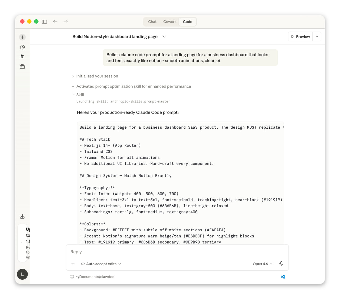
Task: Open the Auto accept edits mode dropdown
Action: pos(101,264)
